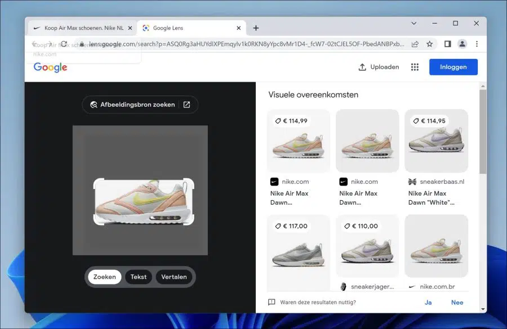Viewport: 507px width, 329px height.
Task: Open the Chrome three-dot menu
Action: [477, 44]
